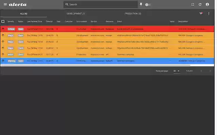Sort by the Service column header

point(94,22)
